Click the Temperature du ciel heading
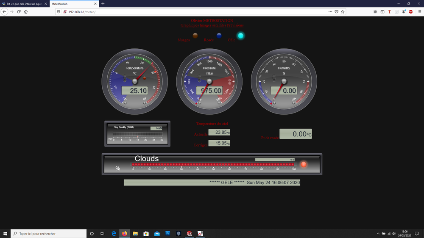424x238 pixels. (212, 124)
